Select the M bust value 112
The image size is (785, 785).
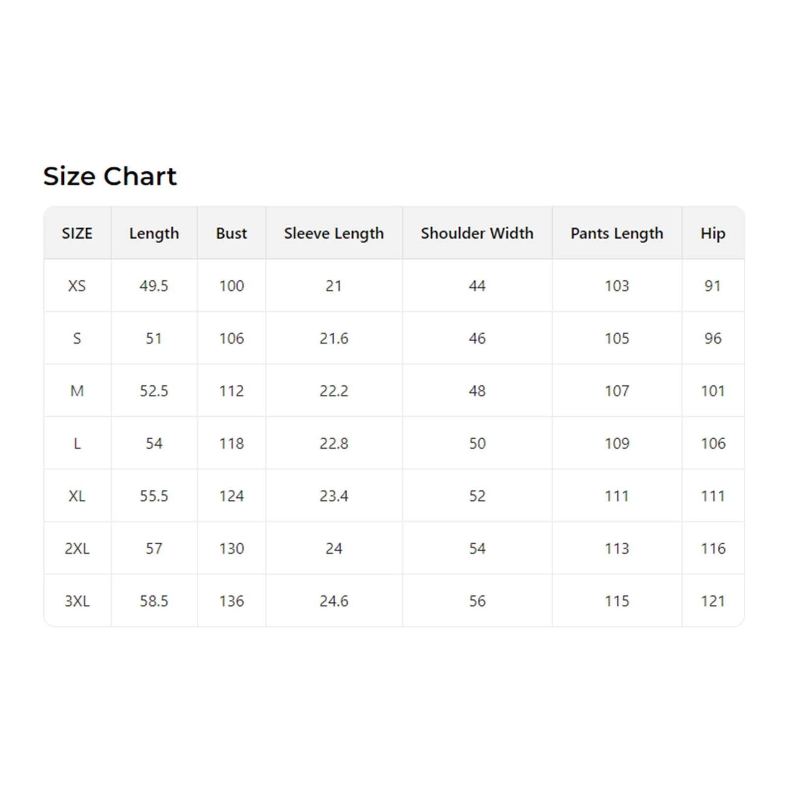(232, 391)
